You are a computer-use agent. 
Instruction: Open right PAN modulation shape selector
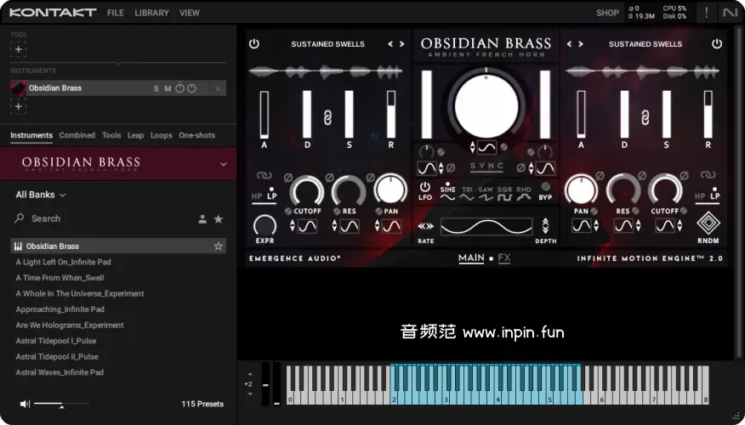pos(581,226)
